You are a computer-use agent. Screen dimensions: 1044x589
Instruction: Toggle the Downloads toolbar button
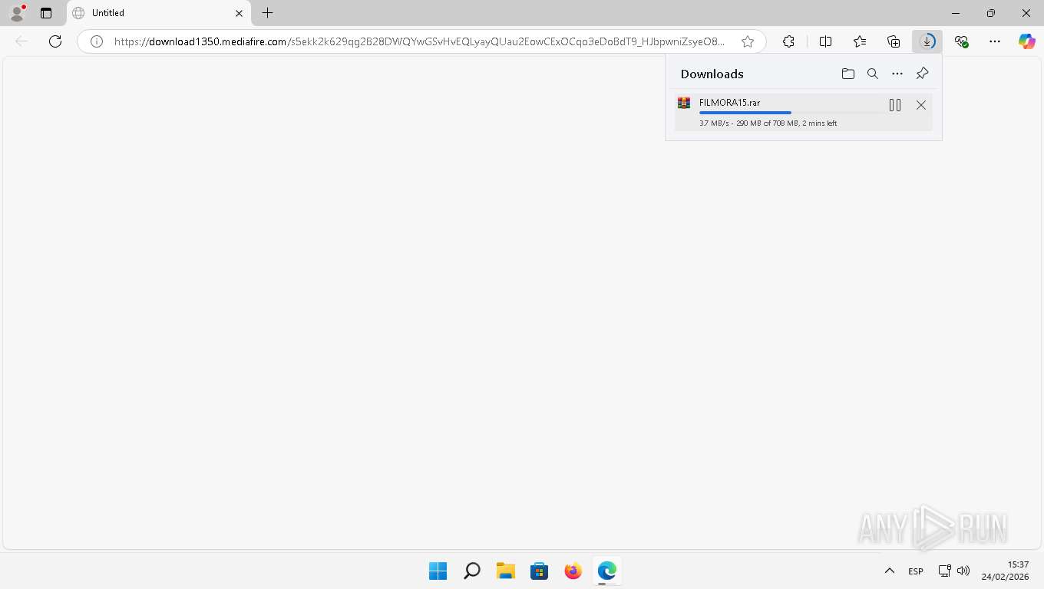click(x=927, y=41)
